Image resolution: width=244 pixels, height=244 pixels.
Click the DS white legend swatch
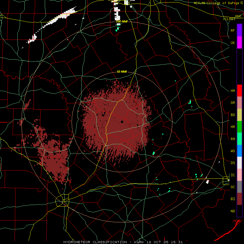point(239,163)
